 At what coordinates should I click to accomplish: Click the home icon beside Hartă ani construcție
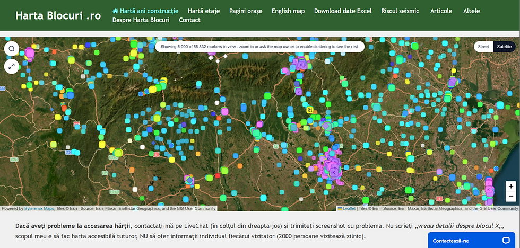(x=116, y=11)
